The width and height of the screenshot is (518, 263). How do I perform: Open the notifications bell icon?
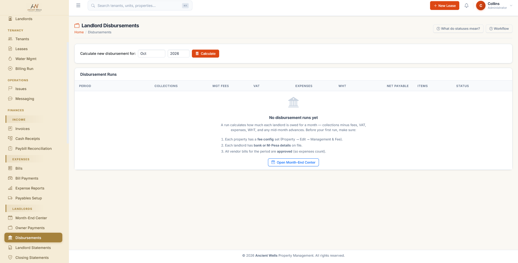[466, 6]
